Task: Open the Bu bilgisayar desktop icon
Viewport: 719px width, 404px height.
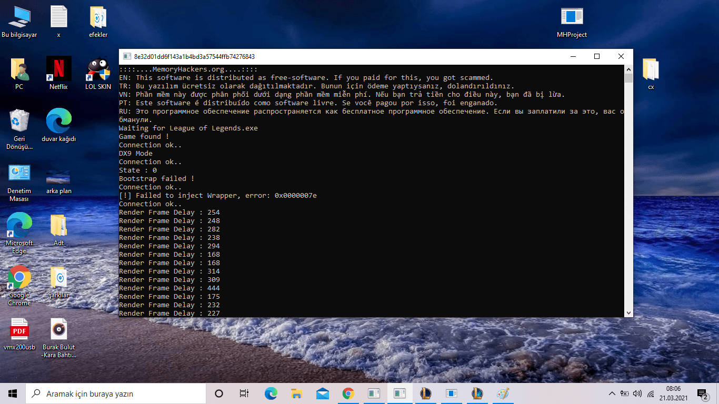Action: coord(19,22)
